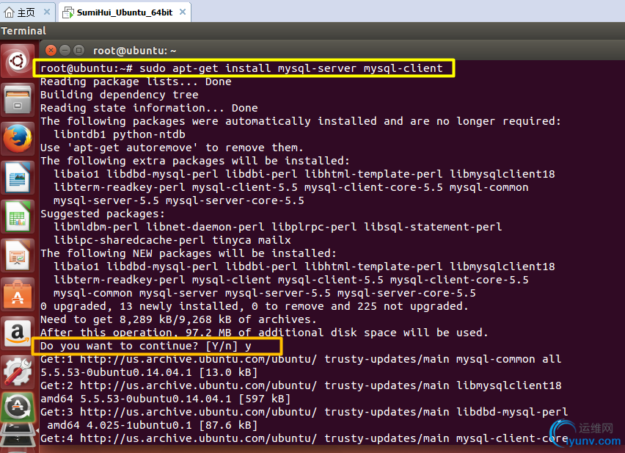
Task: Click the 'Reading package lists... Done' line
Action: pos(136,81)
